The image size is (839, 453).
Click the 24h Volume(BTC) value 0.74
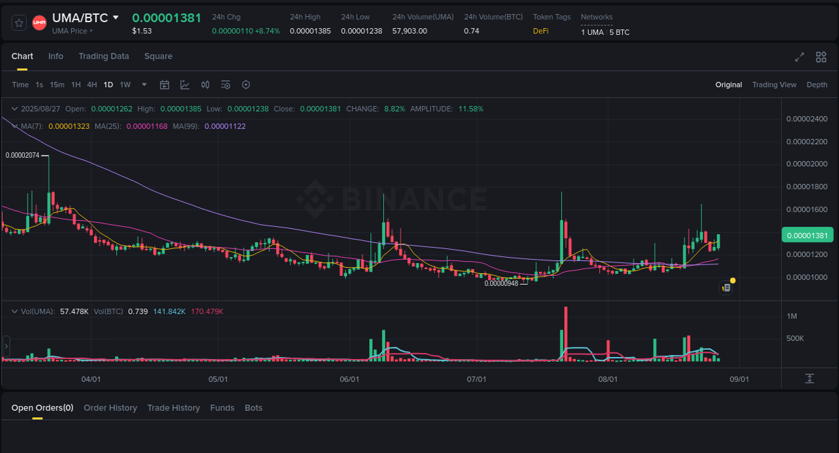click(472, 31)
